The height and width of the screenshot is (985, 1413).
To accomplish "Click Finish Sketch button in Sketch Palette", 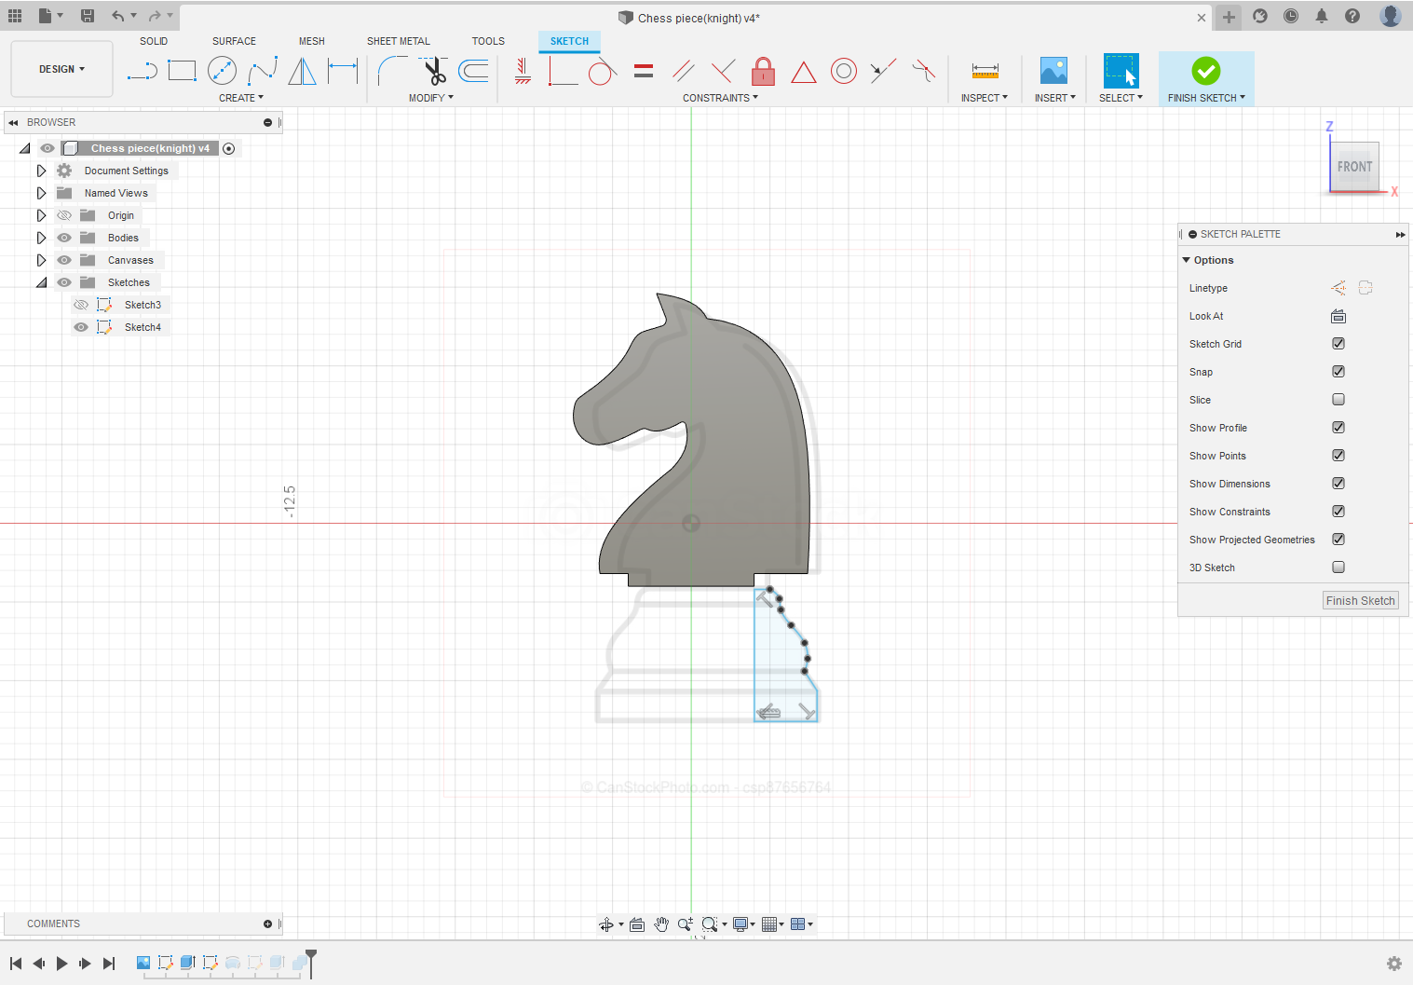I will coord(1360,601).
